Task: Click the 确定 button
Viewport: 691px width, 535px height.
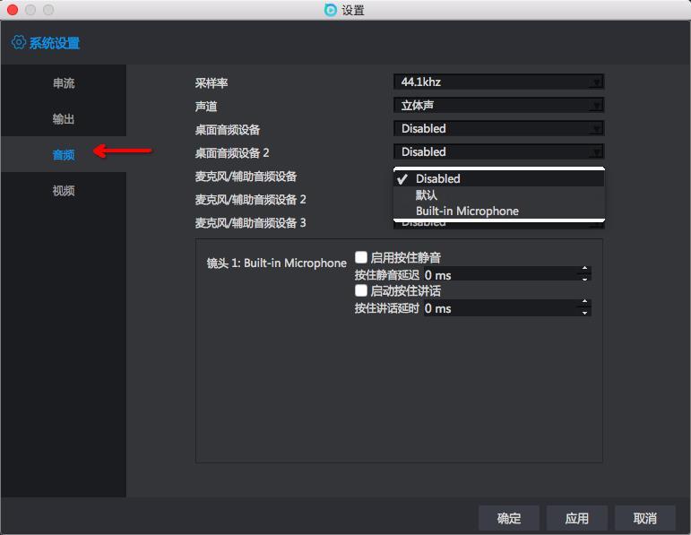Action: (509, 518)
